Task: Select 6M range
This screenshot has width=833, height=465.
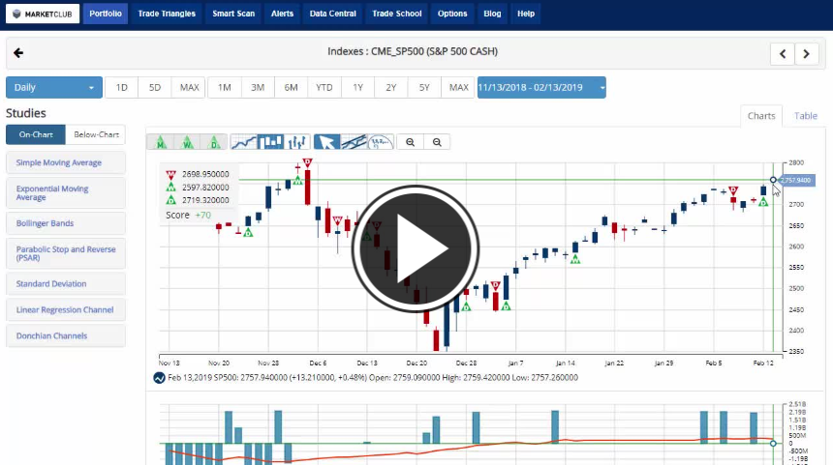Action: 292,87
